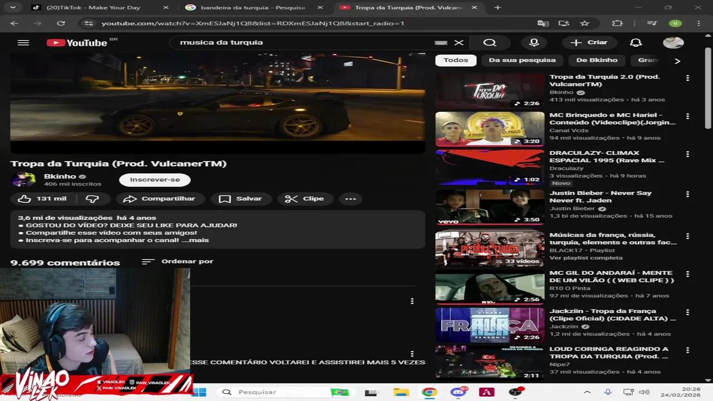Open options for Jackziin Tropa da França video
The height and width of the screenshot is (401, 713).
point(687,312)
